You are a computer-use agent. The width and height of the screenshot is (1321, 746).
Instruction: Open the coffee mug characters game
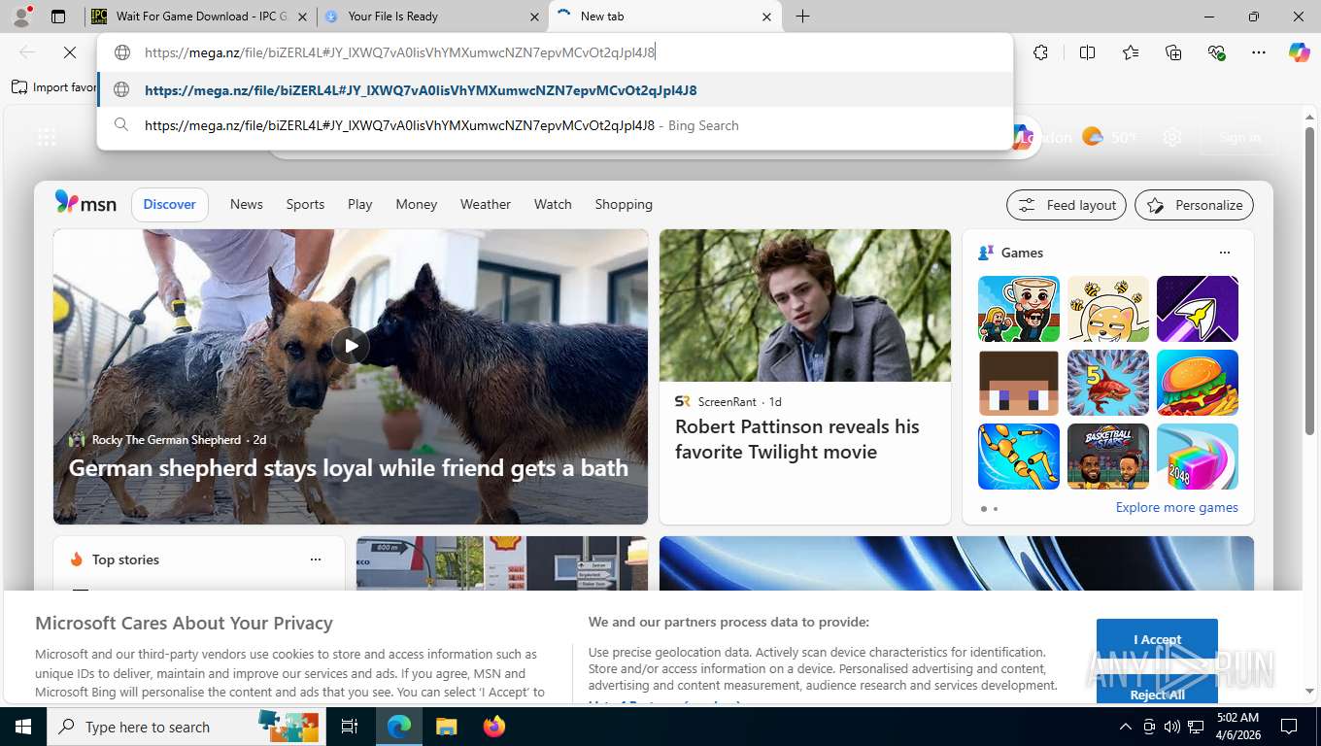pos(1018,309)
